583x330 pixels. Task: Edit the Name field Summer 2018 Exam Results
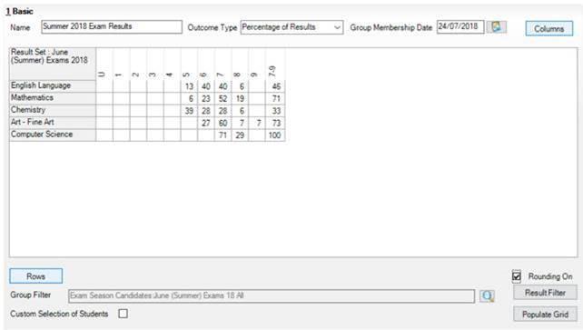pyautogui.click(x=112, y=26)
